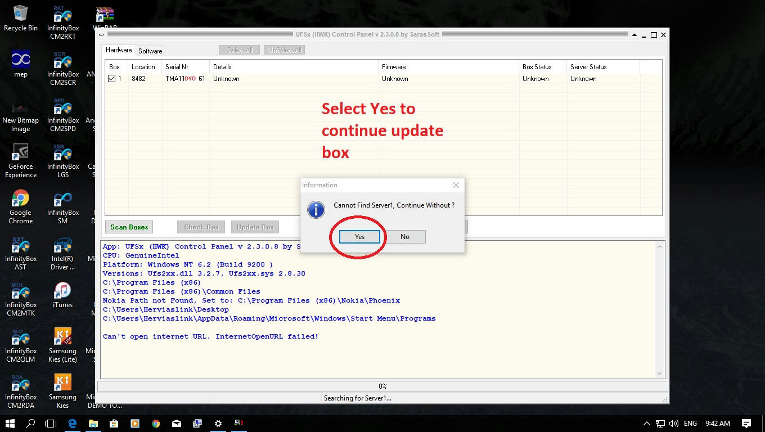Click the greyed UnSelect All button

click(x=285, y=50)
